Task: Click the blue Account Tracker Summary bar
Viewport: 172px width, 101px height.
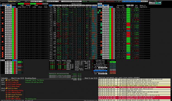Action: click(132, 1)
